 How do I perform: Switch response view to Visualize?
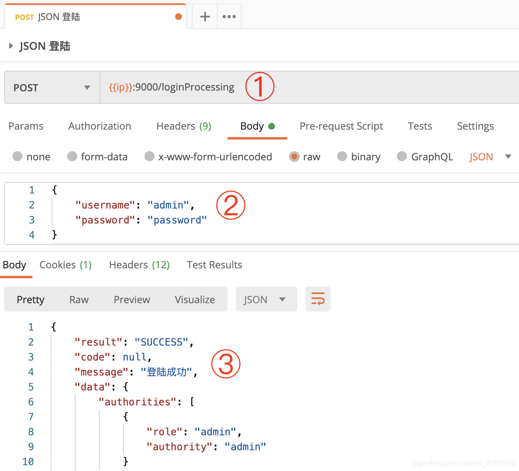[195, 299]
